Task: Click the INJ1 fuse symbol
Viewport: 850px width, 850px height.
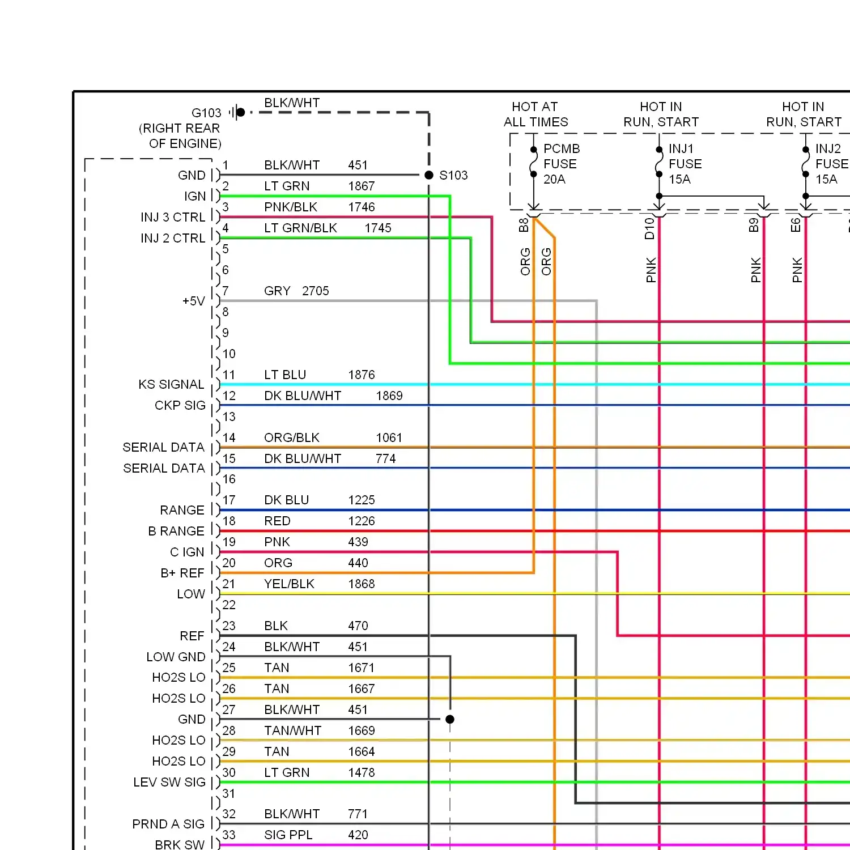Action: coord(659,161)
